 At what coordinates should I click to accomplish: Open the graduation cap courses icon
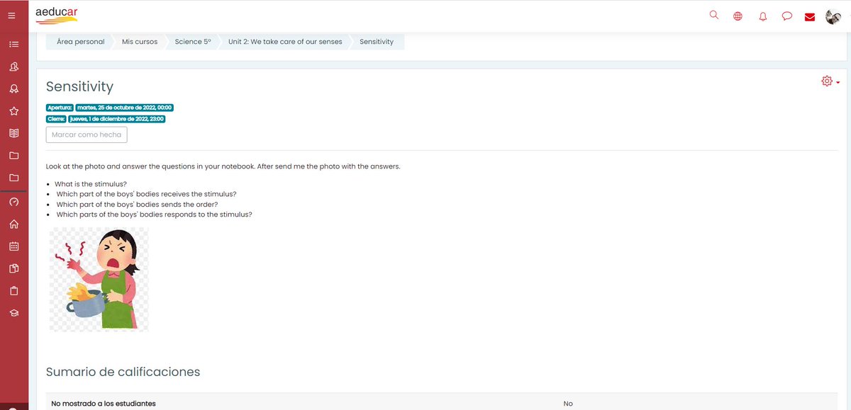[x=13, y=313]
